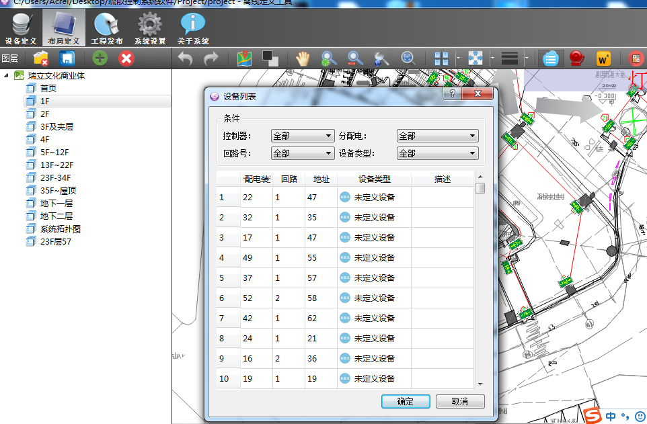Select the 地下一层 layer in tree
This screenshot has width=647, height=424.
pos(56,203)
